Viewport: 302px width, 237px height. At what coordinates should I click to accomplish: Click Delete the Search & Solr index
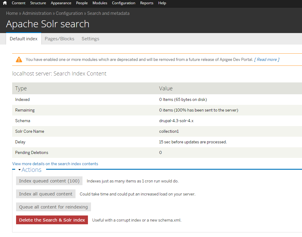pos(52,220)
